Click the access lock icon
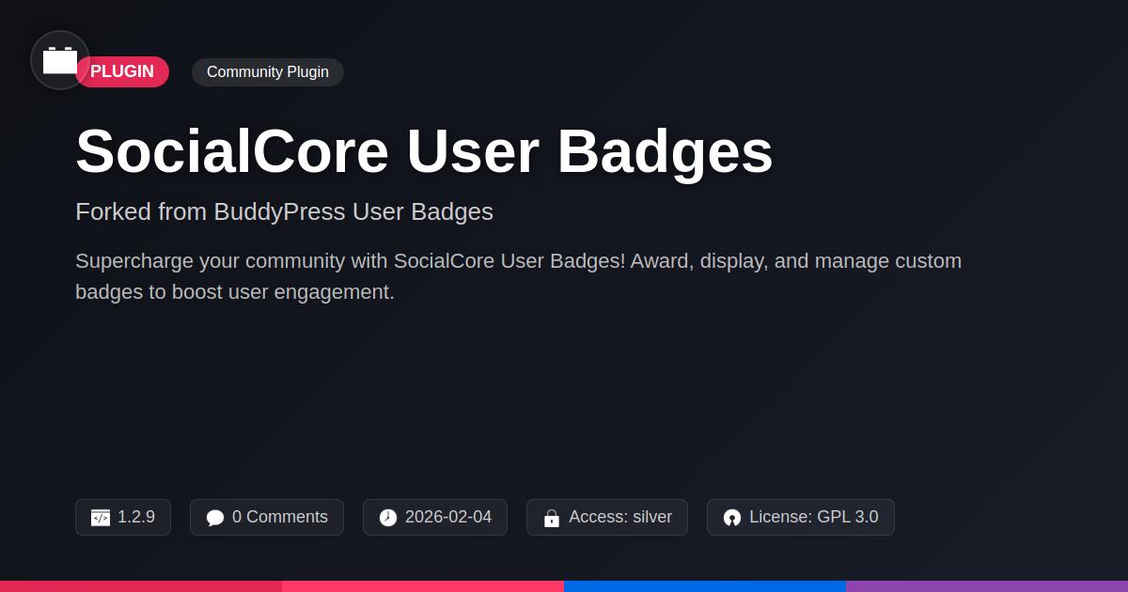This screenshot has width=1128, height=592. tap(552, 518)
